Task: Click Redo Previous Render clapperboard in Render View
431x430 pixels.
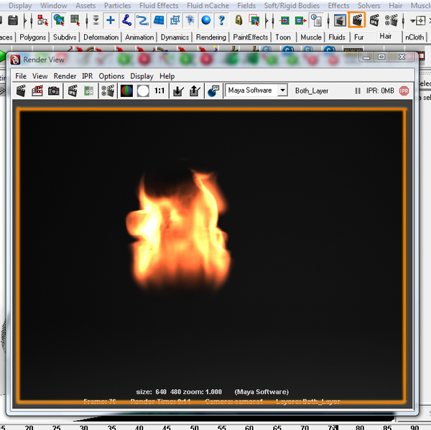Action: pyautogui.click(x=21, y=91)
